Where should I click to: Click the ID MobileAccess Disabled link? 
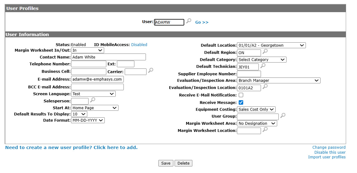[x=139, y=45]
